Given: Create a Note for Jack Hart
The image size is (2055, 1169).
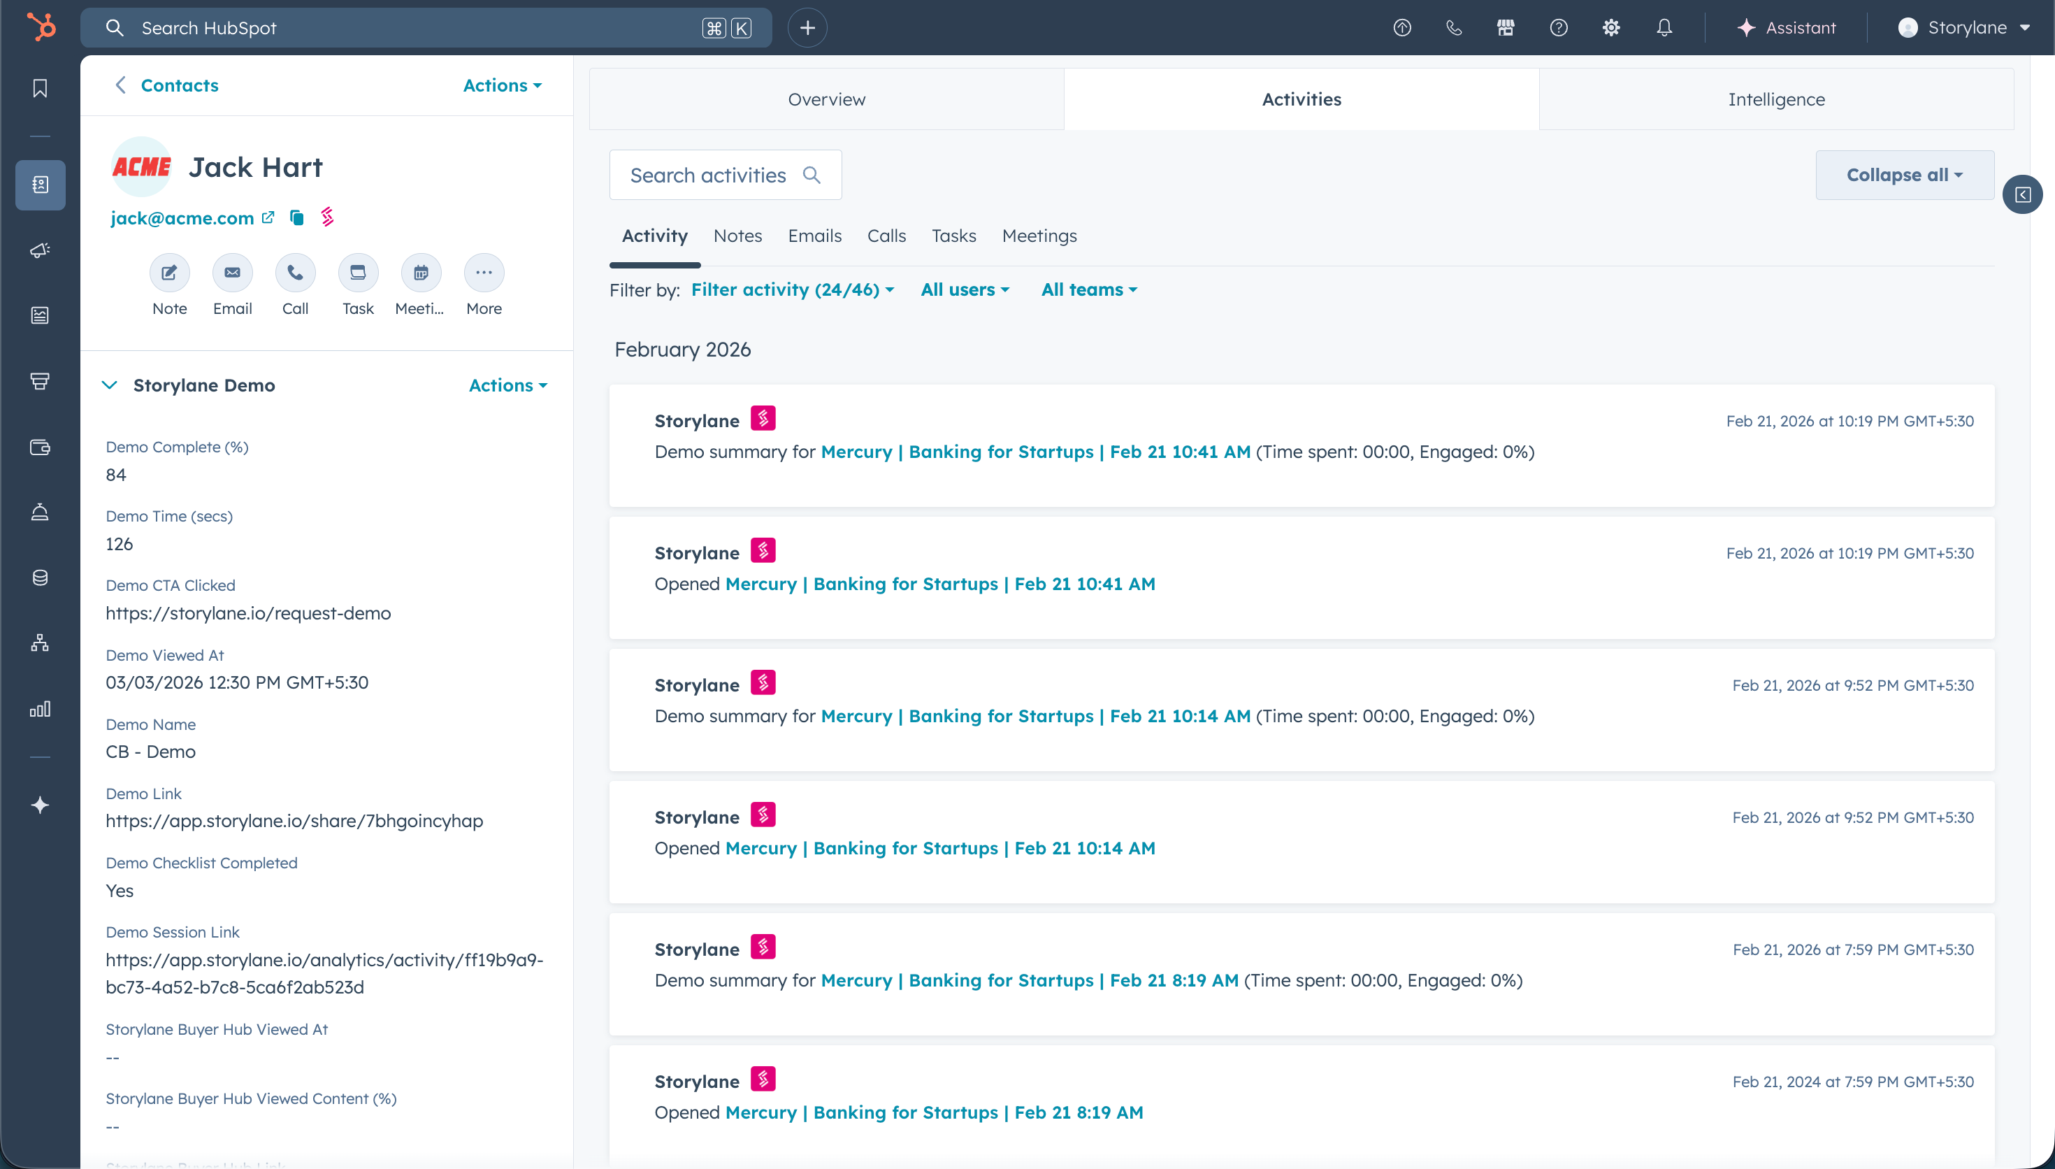Looking at the screenshot, I should coord(169,273).
